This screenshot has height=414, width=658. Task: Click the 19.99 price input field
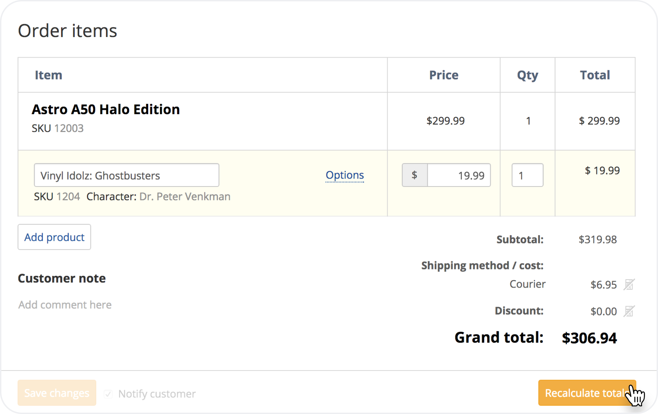pyautogui.click(x=459, y=175)
